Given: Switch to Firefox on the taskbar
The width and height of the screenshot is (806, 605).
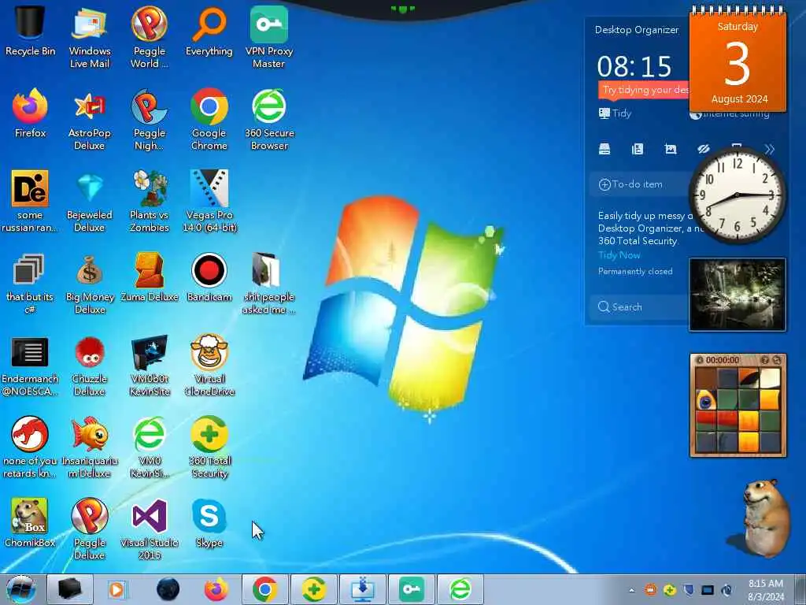Looking at the screenshot, I should 216,589.
